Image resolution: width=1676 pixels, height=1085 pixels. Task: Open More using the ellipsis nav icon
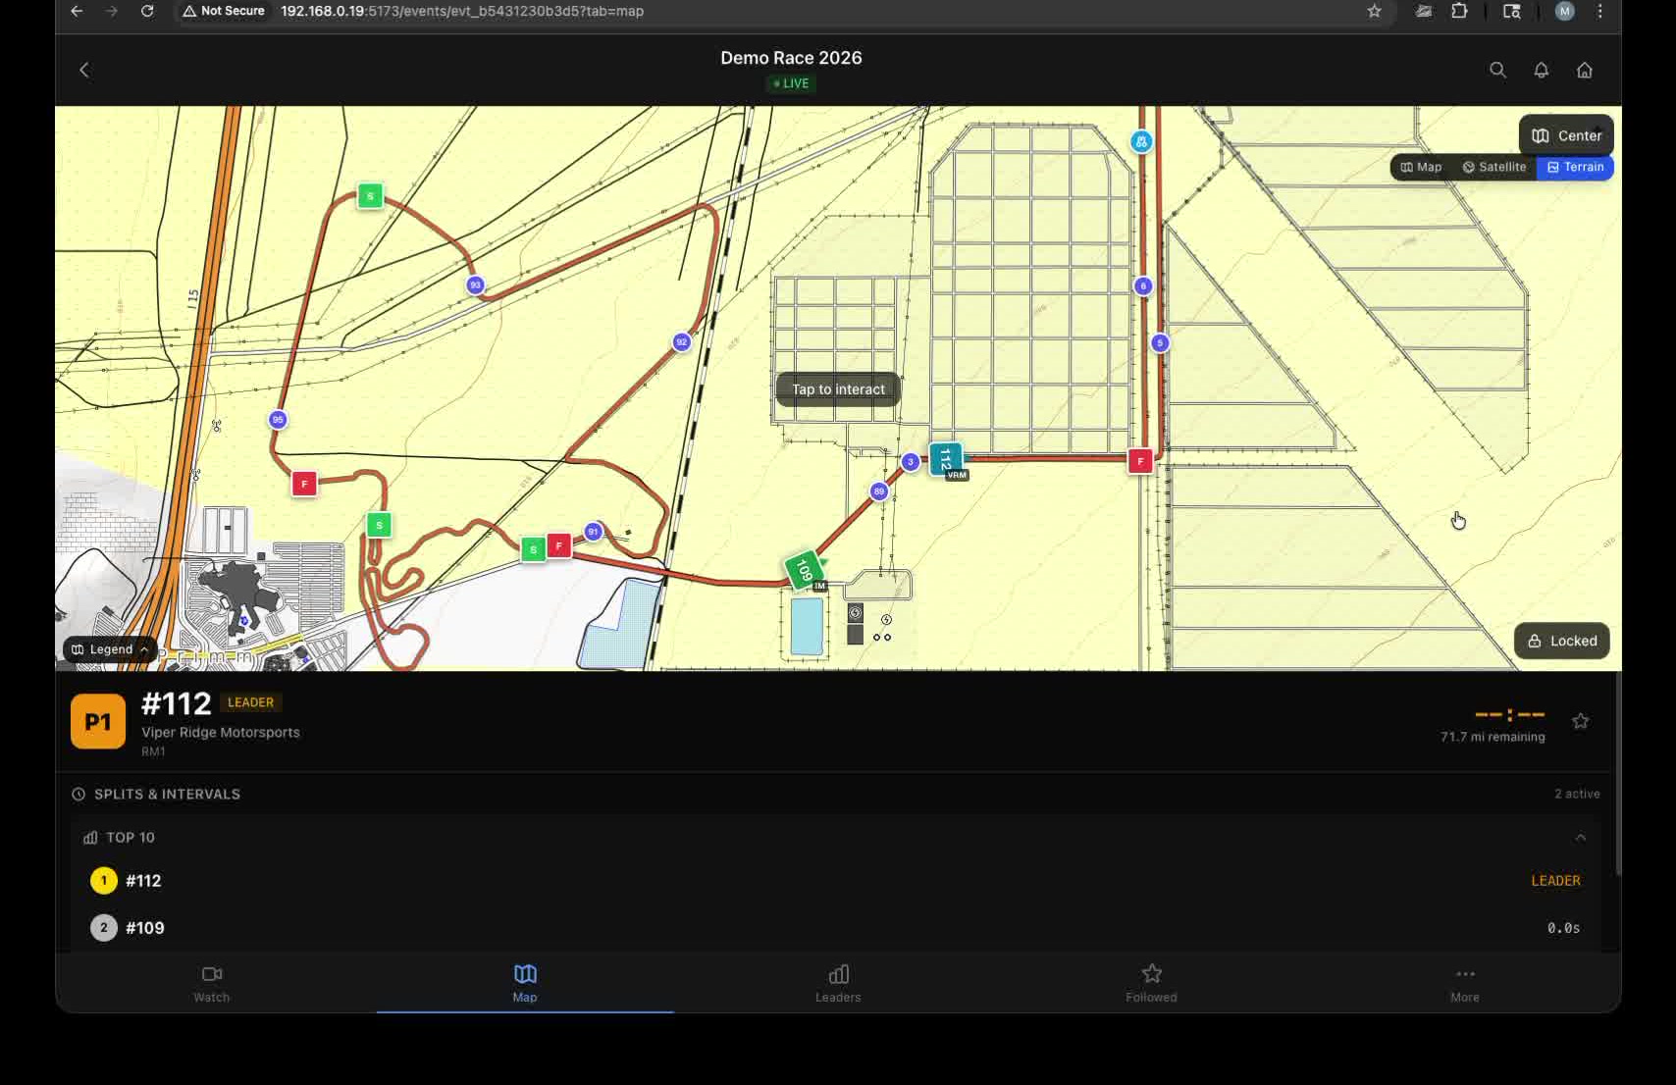1464,981
